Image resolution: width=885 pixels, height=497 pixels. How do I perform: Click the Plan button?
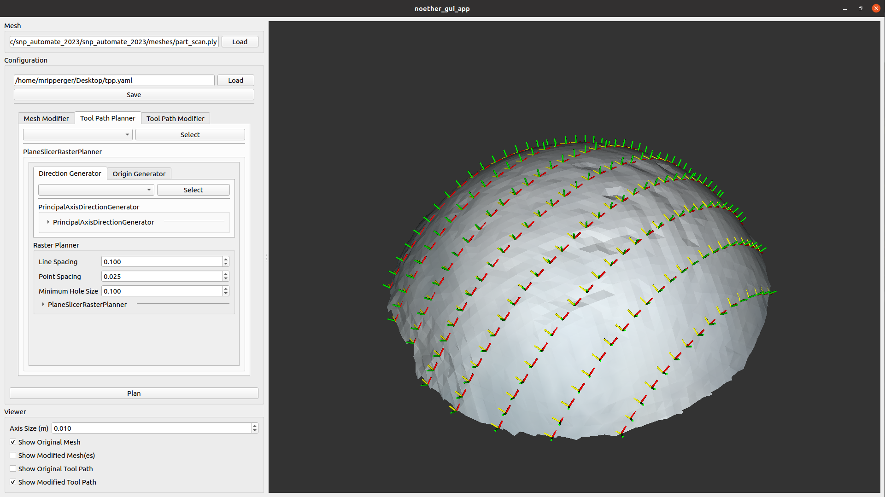tap(133, 393)
